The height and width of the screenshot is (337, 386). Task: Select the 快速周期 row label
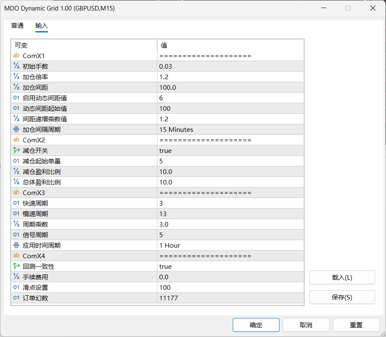click(x=35, y=203)
